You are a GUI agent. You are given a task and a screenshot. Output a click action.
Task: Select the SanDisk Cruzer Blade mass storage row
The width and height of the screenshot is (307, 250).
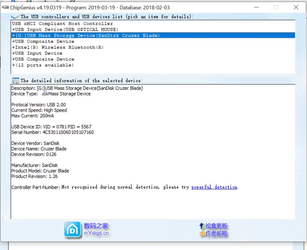pos(153,35)
